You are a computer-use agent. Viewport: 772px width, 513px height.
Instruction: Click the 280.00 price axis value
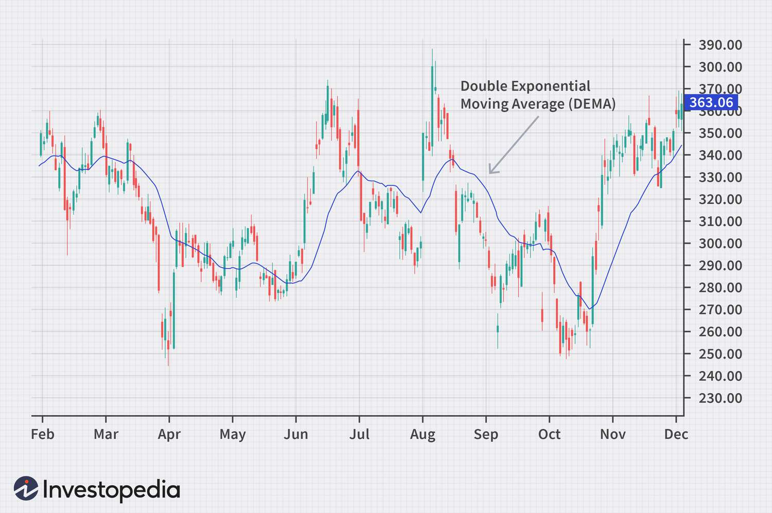tap(720, 288)
